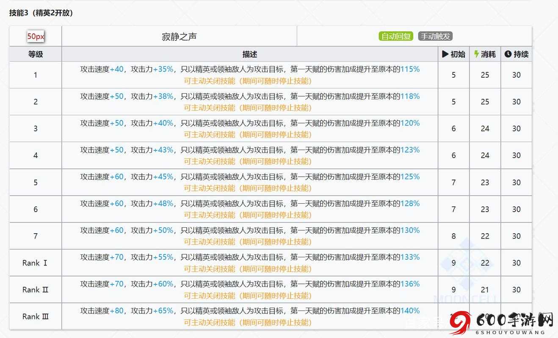
Task: Click the 123% value in level 4 description
Action: [x=410, y=150]
